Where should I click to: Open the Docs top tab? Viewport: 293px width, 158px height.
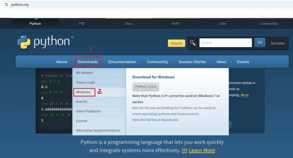point(129,23)
